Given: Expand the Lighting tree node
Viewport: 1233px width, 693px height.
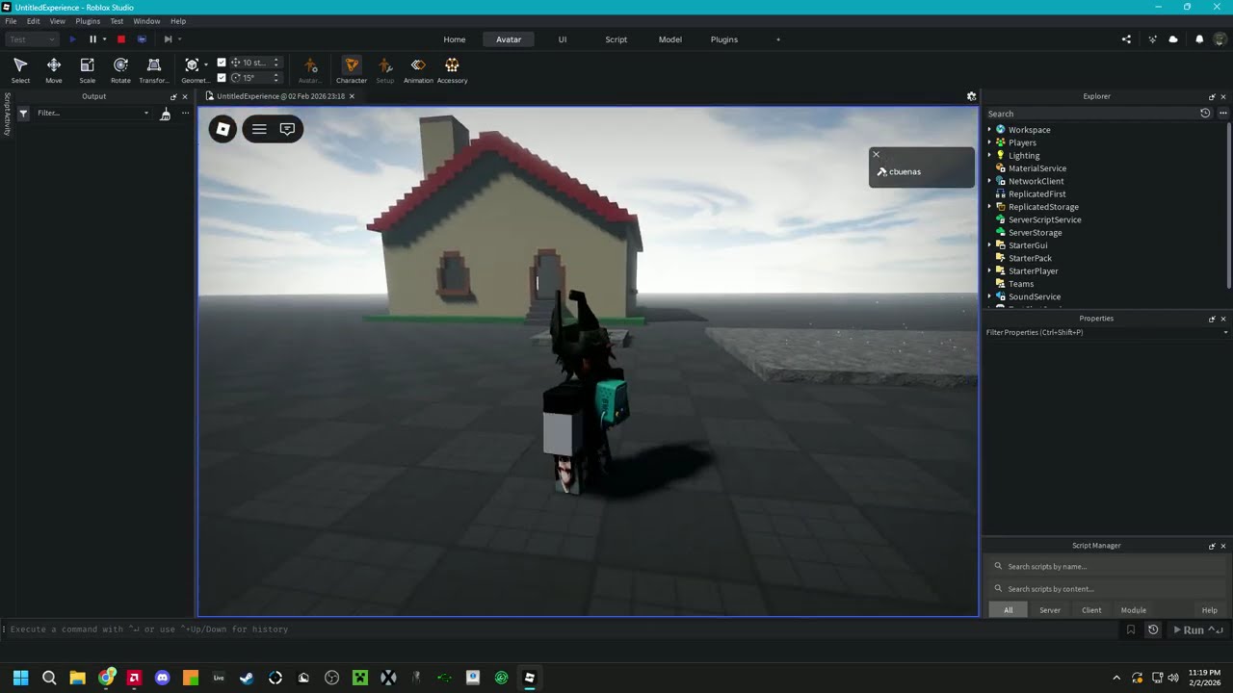Looking at the screenshot, I should pos(989,155).
